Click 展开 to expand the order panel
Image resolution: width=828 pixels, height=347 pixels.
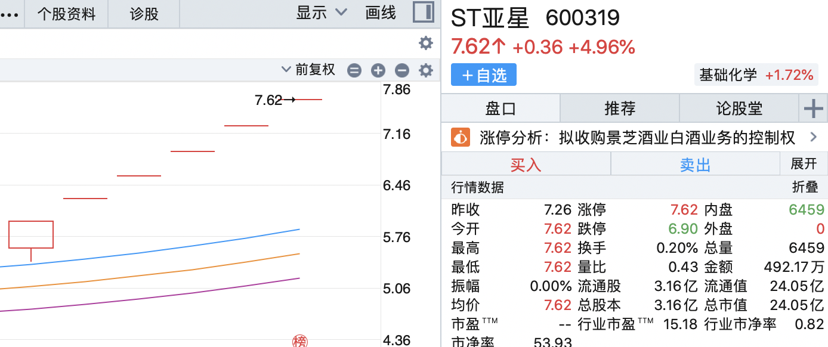point(804,163)
